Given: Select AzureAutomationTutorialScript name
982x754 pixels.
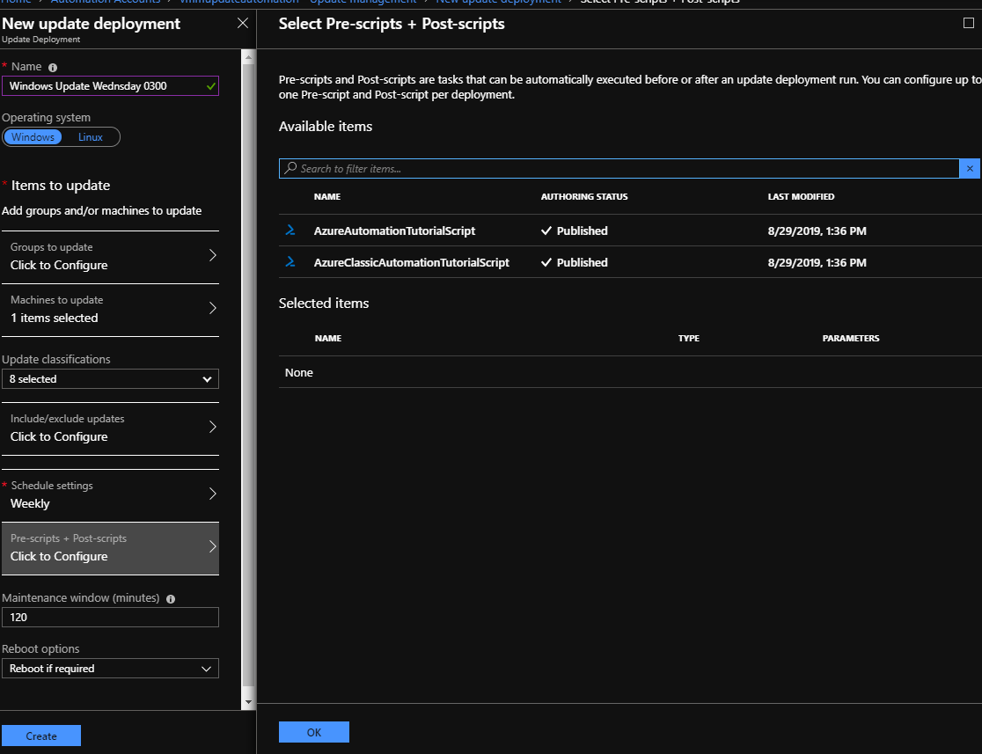Looking at the screenshot, I should pos(394,231).
